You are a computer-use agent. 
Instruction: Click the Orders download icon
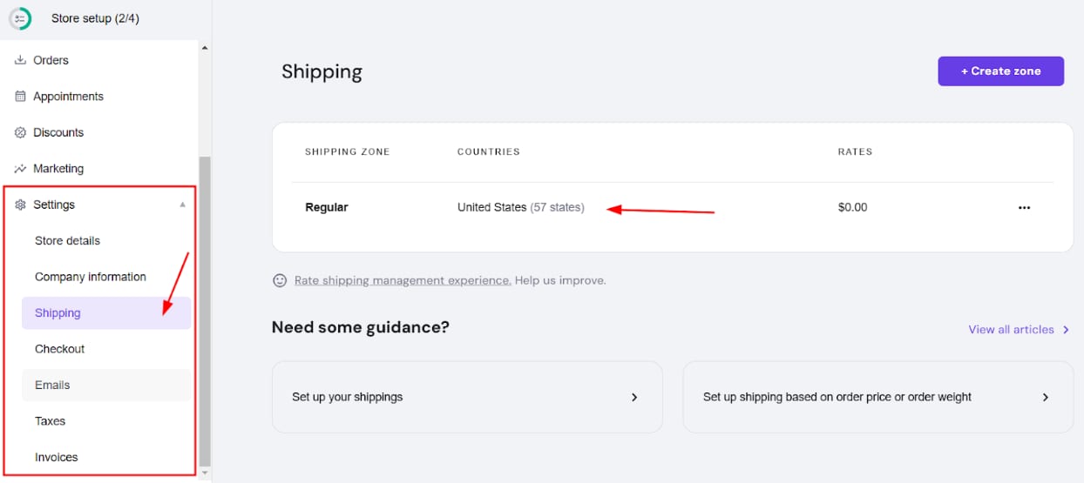pos(21,60)
